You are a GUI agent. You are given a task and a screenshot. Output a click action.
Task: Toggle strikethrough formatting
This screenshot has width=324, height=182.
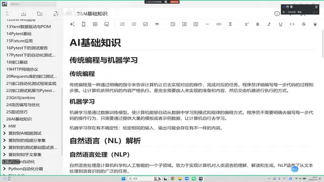coord(304,24)
